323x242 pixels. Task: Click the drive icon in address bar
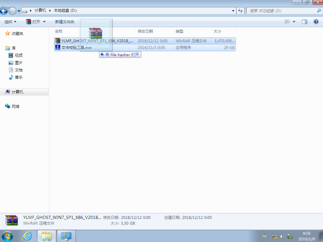[25, 11]
